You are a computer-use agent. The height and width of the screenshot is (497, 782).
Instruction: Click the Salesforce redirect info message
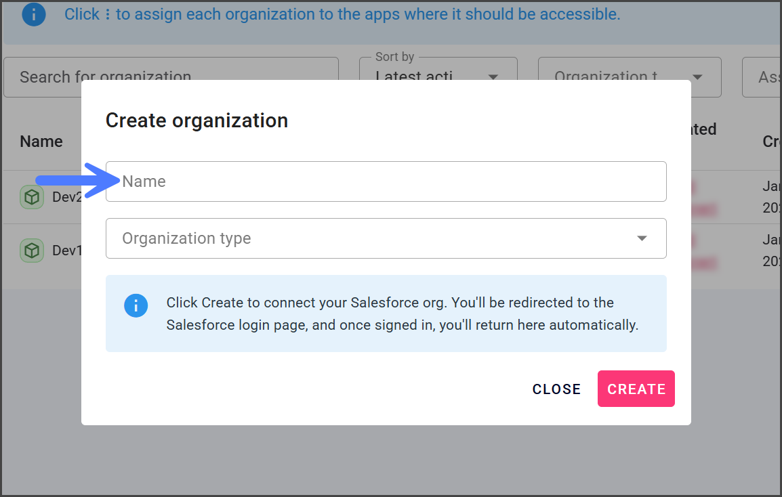(402, 314)
